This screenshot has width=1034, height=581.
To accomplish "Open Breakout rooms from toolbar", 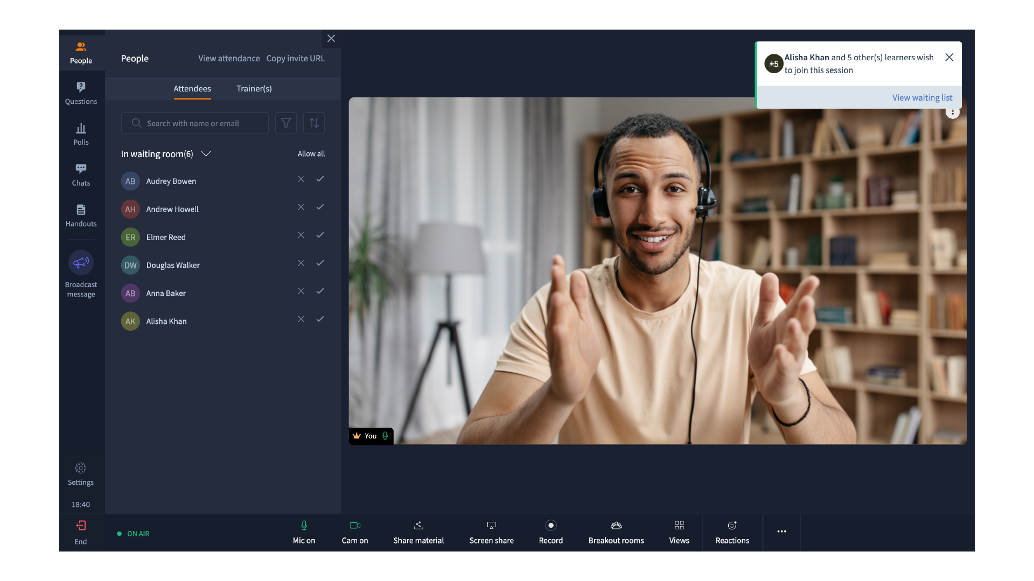I will point(616,532).
